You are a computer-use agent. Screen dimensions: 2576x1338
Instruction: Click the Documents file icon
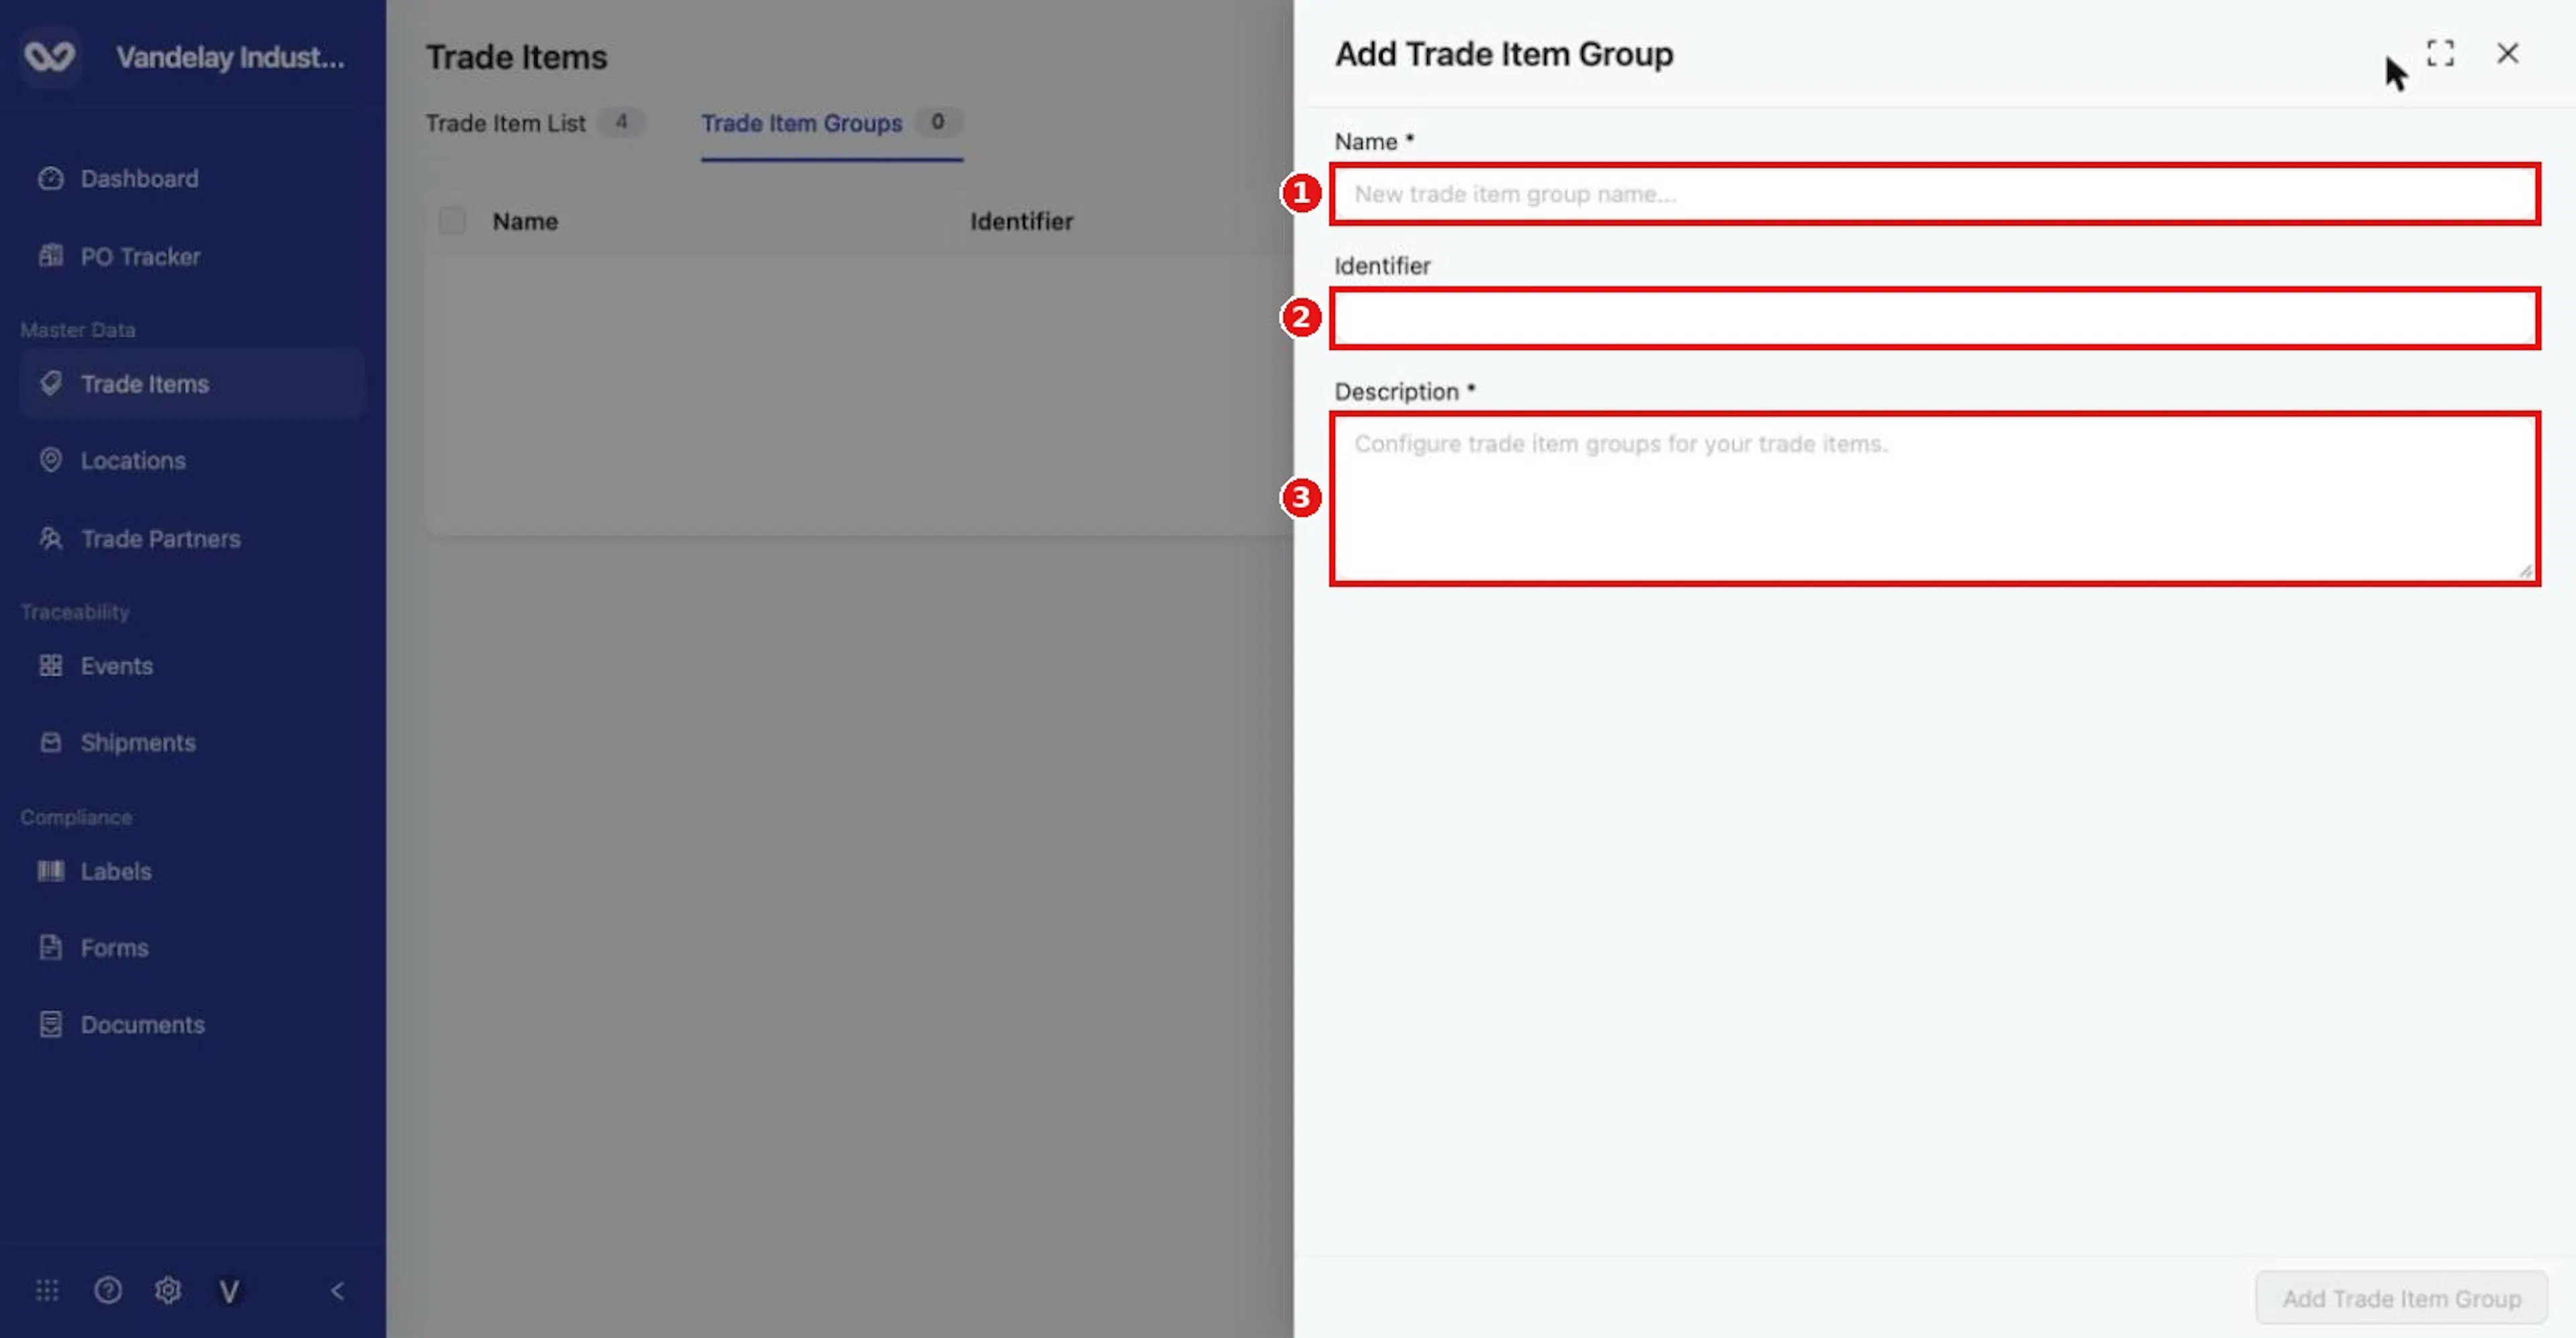(51, 1024)
